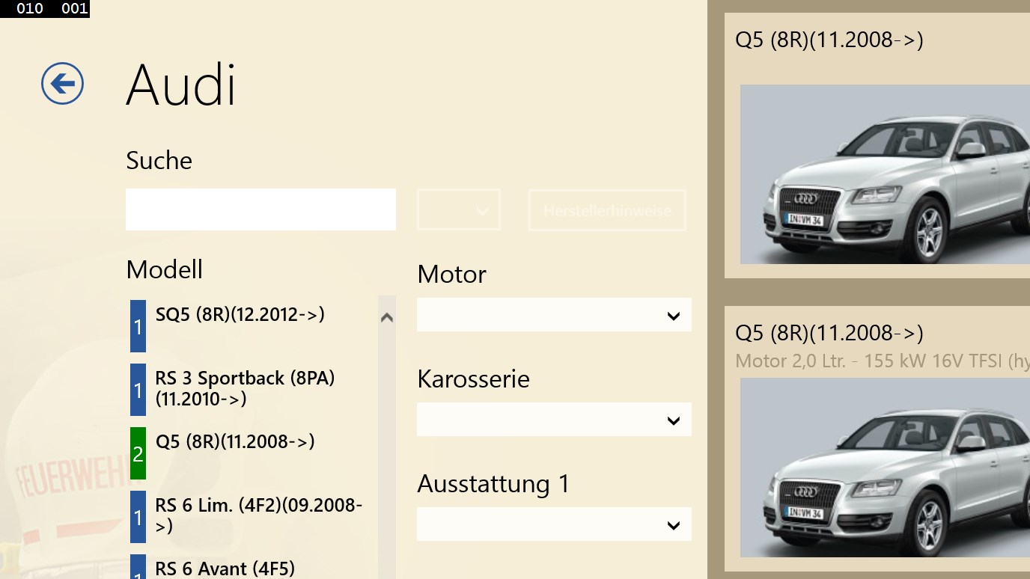Click into the Suche text field
1030x579 pixels.
pyautogui.click(x=260, y=209)
